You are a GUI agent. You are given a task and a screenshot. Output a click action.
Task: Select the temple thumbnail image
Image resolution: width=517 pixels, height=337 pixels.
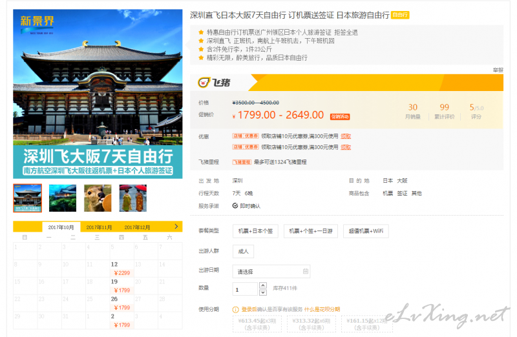coord(27,198)
